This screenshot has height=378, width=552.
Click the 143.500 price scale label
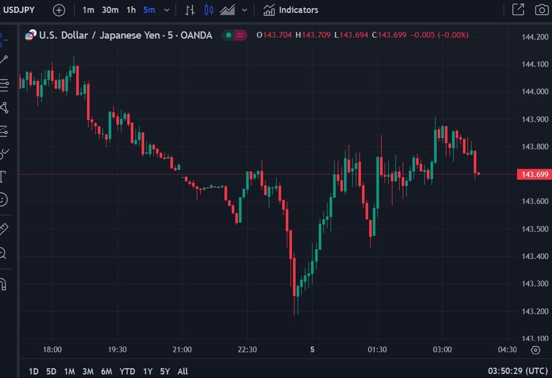pyautogui.click(x=535, y=229)
